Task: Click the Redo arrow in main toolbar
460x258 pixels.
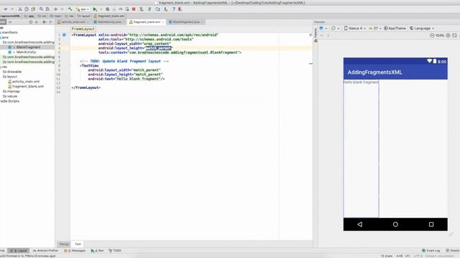Action: point(12,9)
